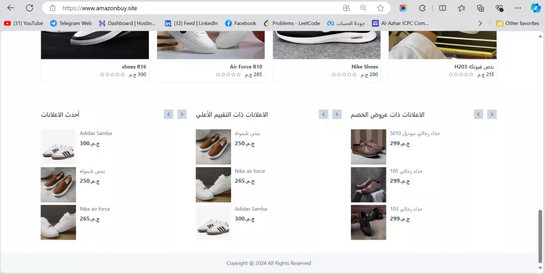
Task: Click right arrow in الاعلانات ذات عروض الخصم
Action: pyautogui.click(x=492, y=114)
